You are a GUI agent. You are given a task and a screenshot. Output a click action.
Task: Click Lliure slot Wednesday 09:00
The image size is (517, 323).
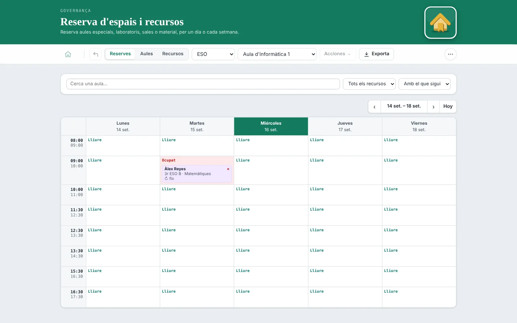click(271, 170)
